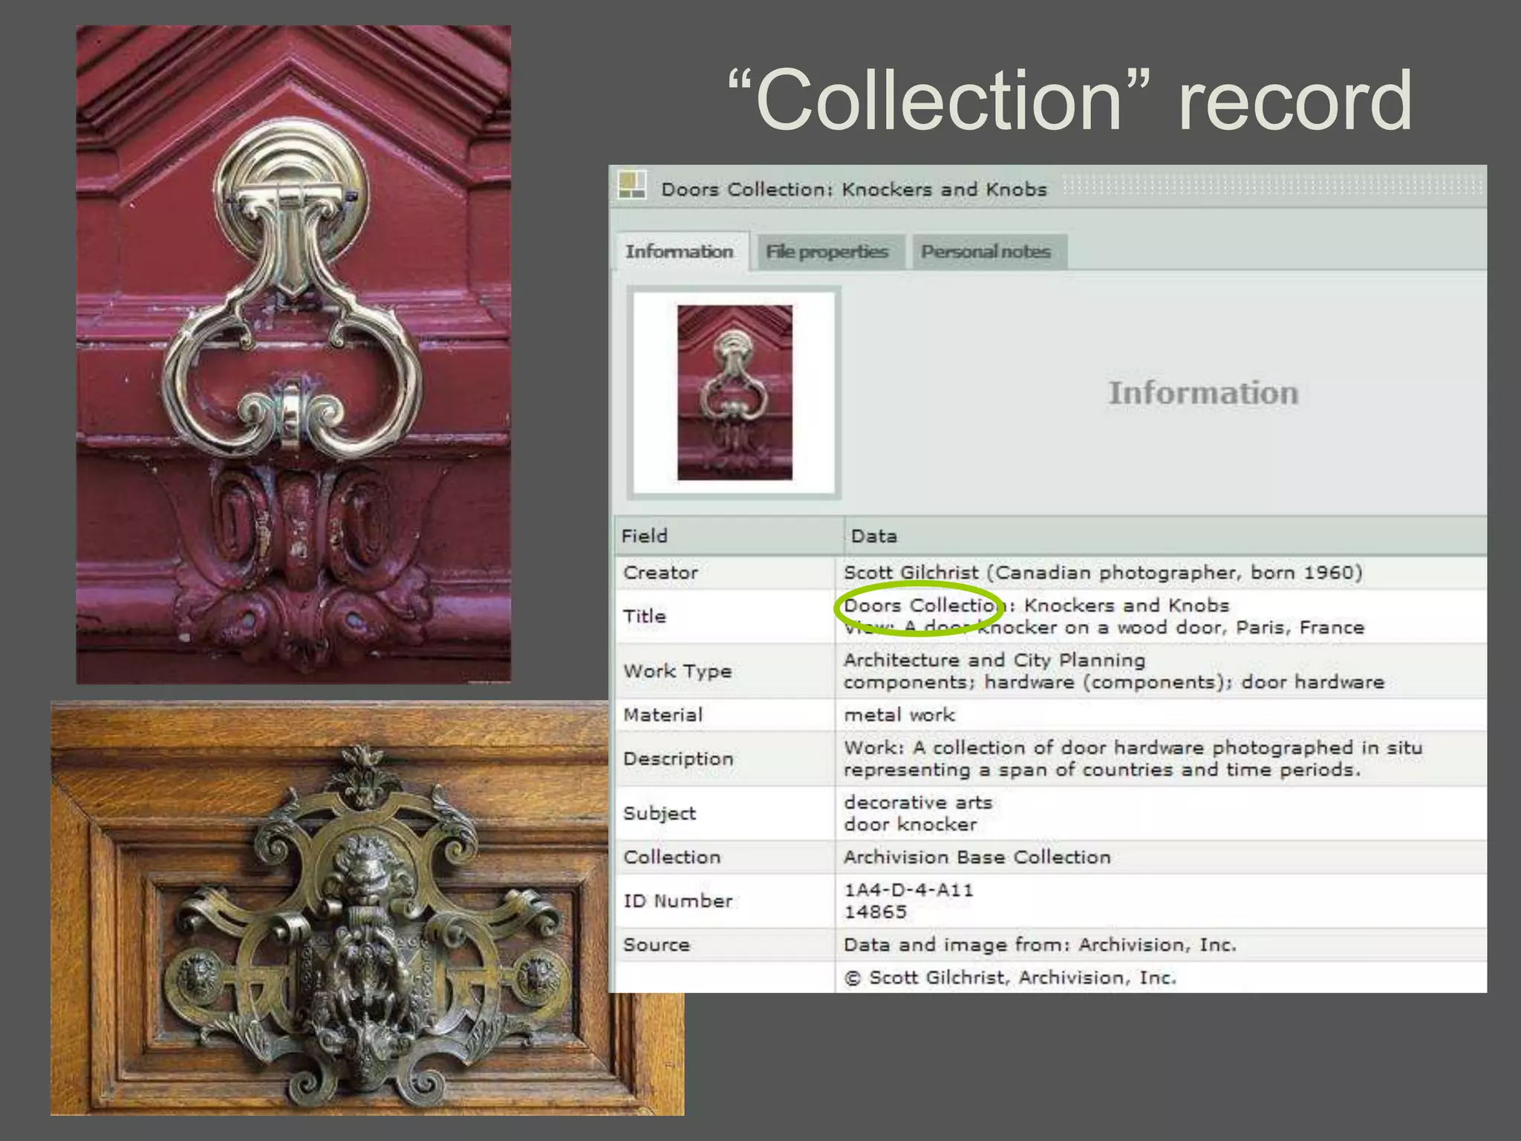Screen dimensions: 1521x1141
Task: Click 'Archivision Base Collection' value
Action: tap(977, 857)
